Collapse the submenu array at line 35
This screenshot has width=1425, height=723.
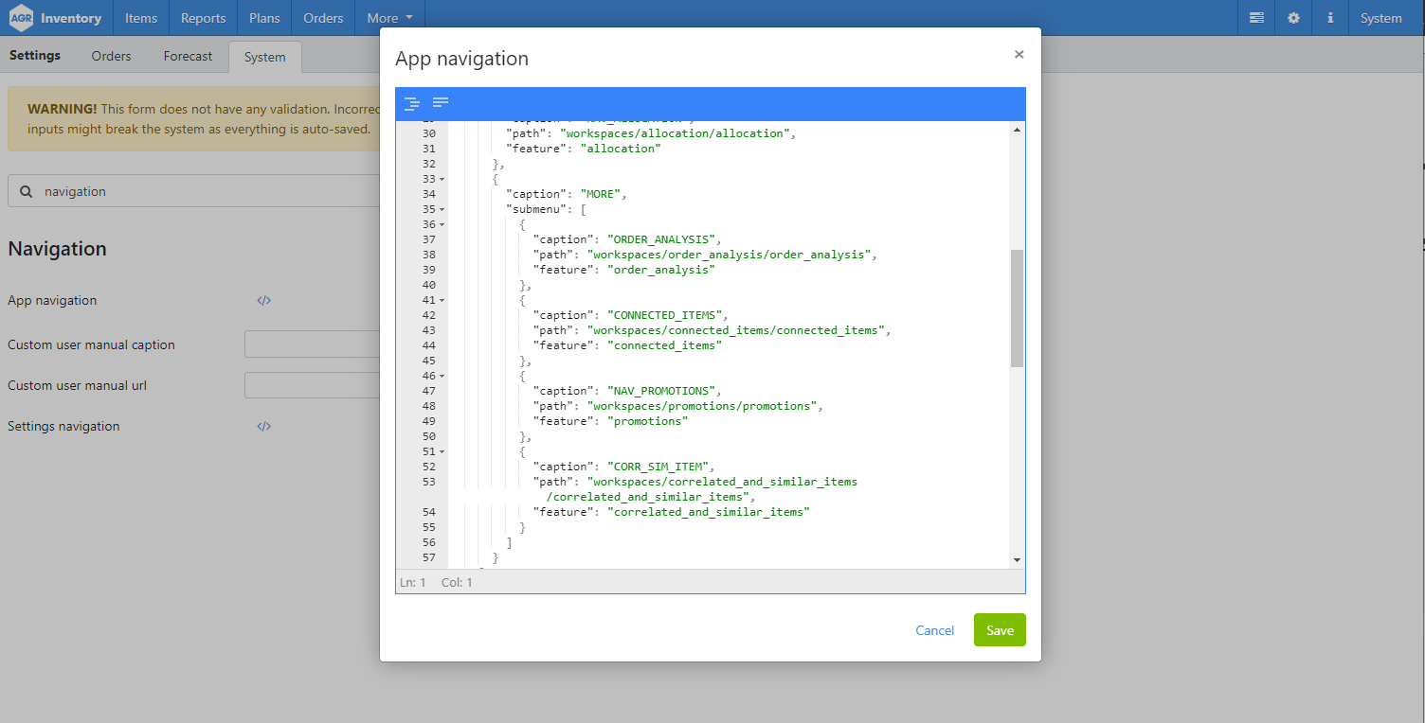[x=442, y=209]
